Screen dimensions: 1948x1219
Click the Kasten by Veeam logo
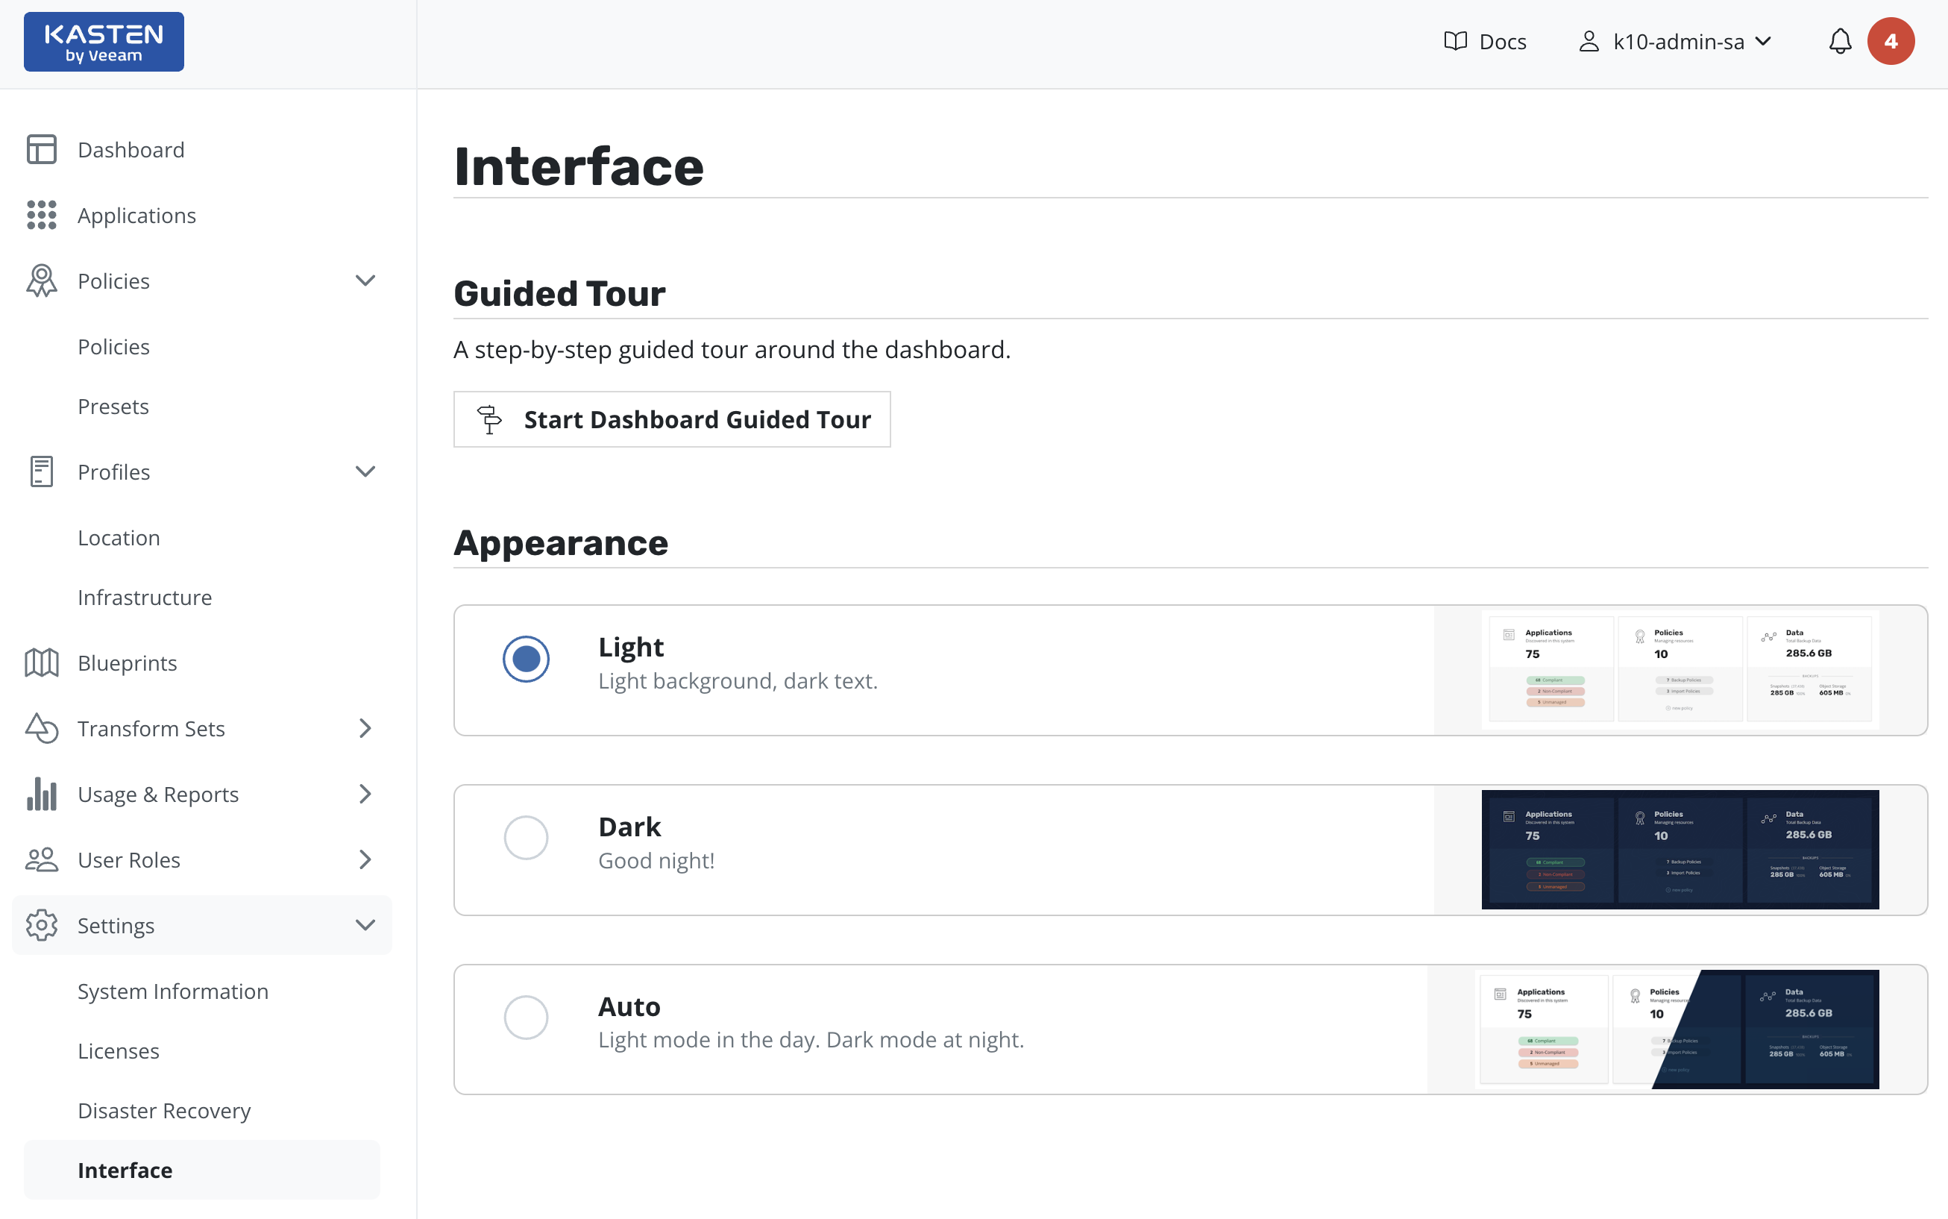pyautogui.click(x=104, y=42)
